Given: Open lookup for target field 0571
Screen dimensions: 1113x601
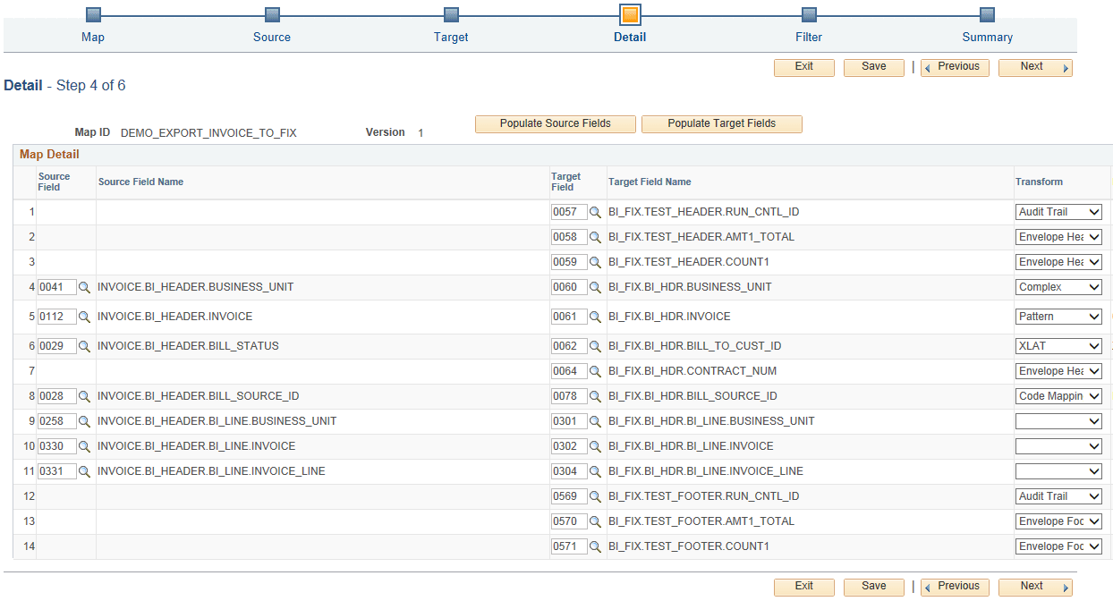Looking at the screenshot, I should (595, 546).
